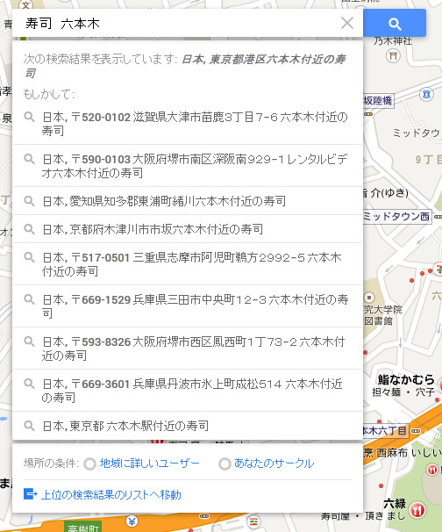The width and height of the screenshot is (442, 532).
Task: Open 地域に詳しいユーザー link
Action: tap(149, 464)
